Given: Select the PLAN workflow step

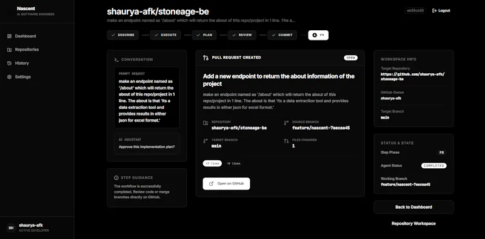Looking at the screenshot, I should [x=204, y=35].
